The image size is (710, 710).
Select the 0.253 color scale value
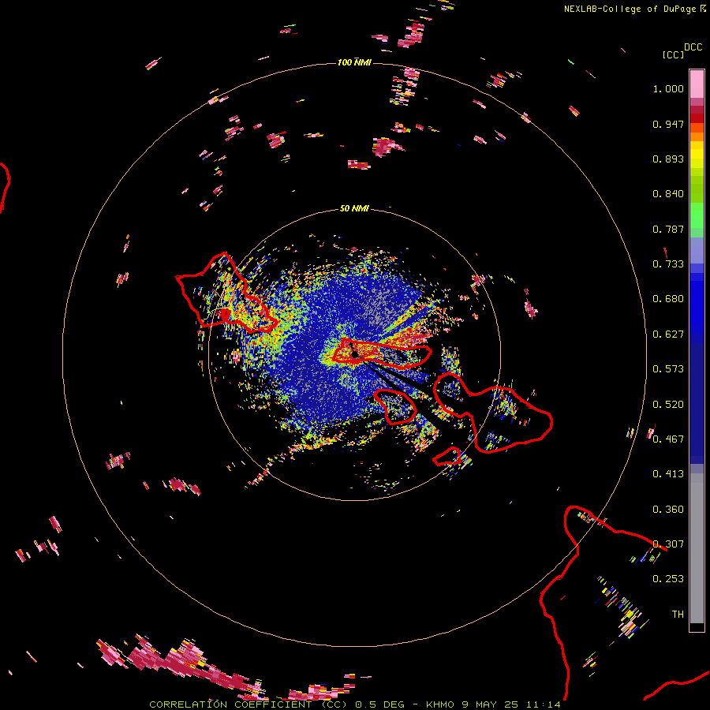coord(668,579)
